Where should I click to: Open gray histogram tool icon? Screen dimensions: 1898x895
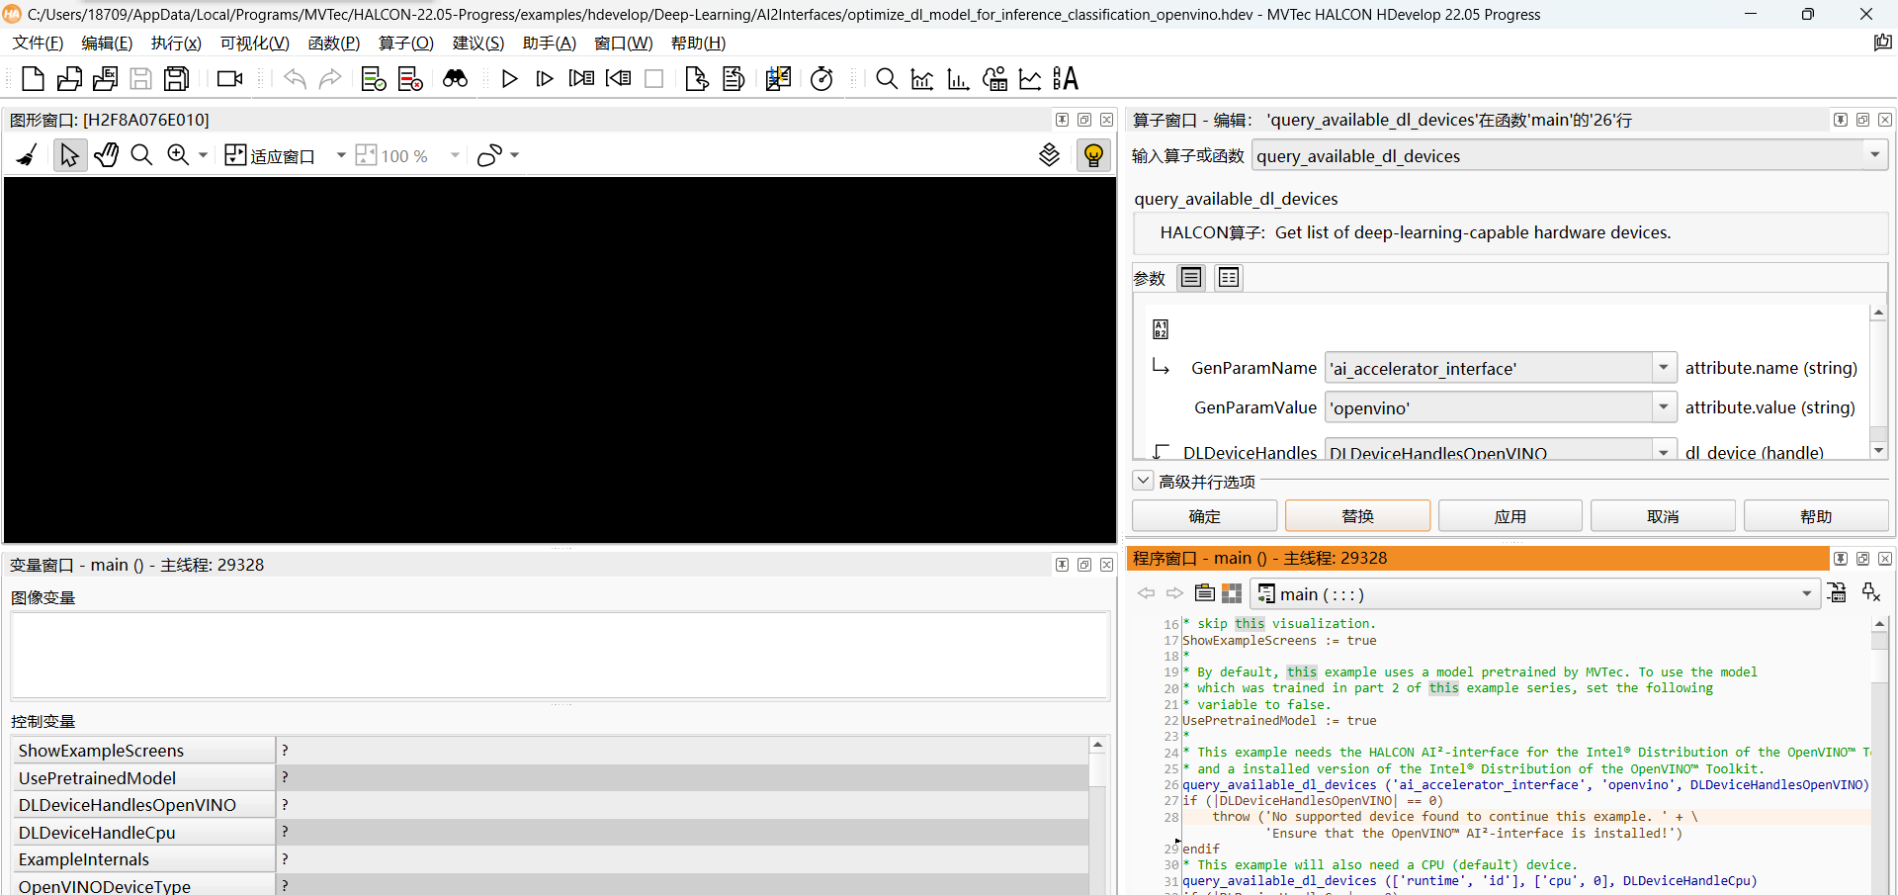pos(922,79)
